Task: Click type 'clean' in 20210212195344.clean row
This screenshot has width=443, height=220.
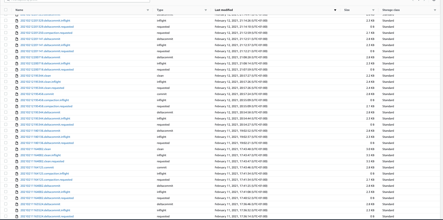Action: [x=160, y=76]
